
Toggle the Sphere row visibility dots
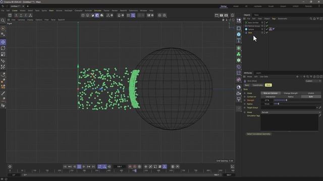pos(264,29)
